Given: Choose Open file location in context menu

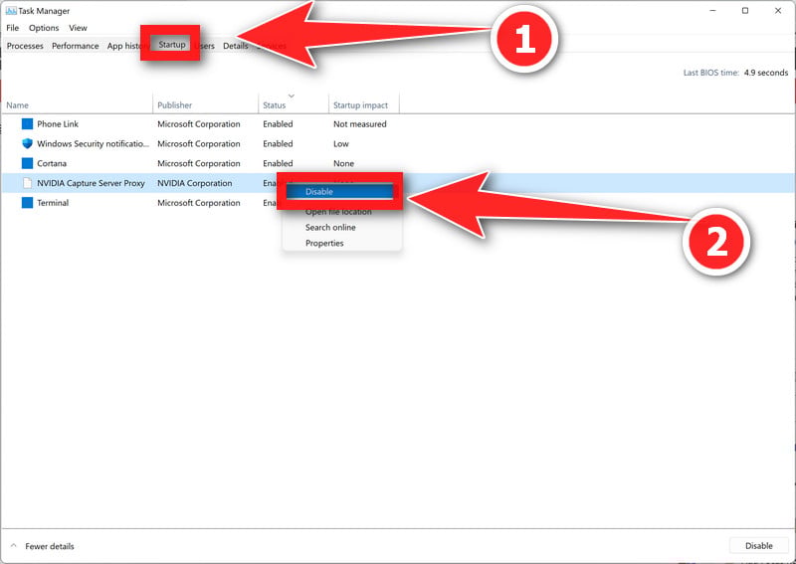Looking at the screenshot, I should (x=338, y=212).
